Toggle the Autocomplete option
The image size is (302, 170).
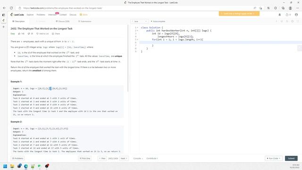pos(158,21)
